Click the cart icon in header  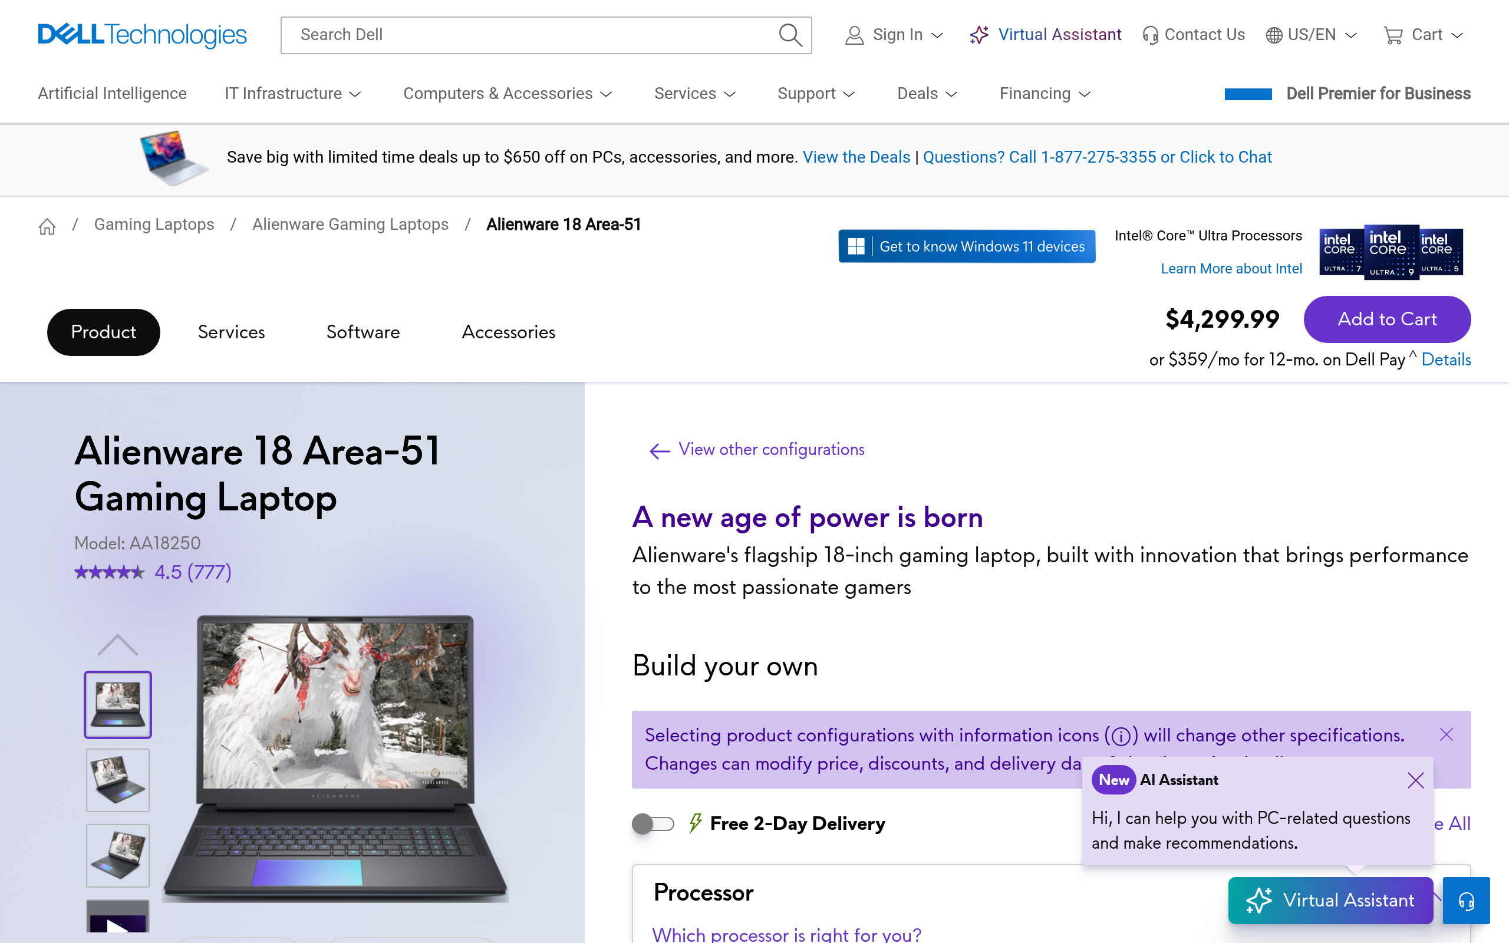1392,35
